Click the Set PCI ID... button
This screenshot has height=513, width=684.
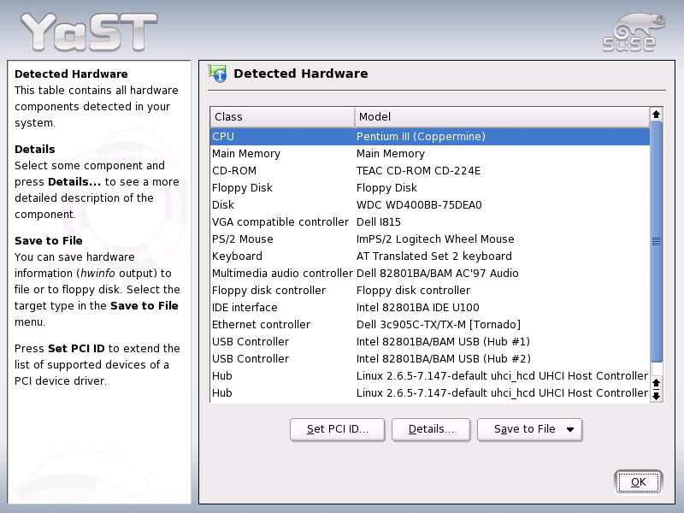[337, 429]
